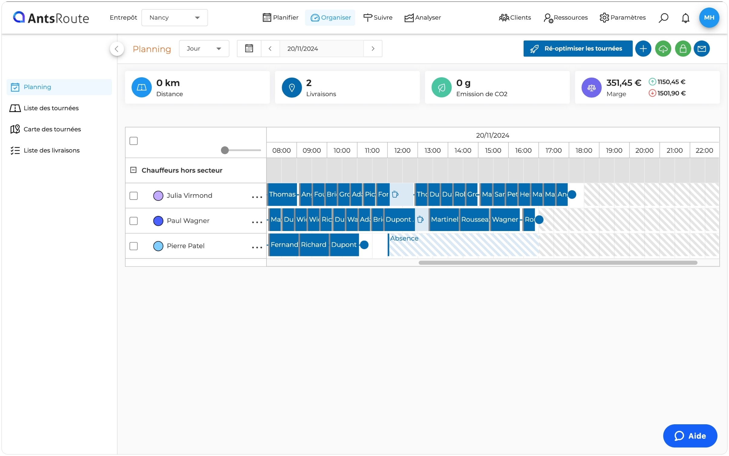Viewport: 729px width, 456px height.
Task: Open the more options dots for Pierre Patel
Action: click(x=257, y=247)
